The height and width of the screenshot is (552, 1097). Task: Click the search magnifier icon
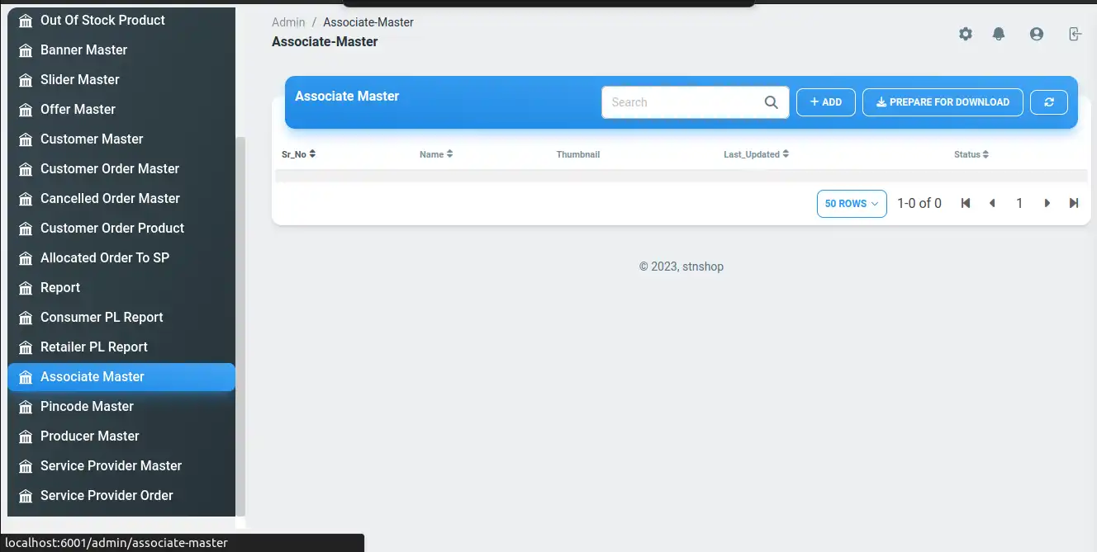coord(771,102)
